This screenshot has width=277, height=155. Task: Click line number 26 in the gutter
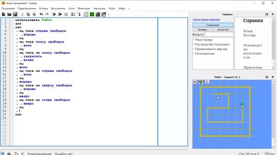point(5,111)
